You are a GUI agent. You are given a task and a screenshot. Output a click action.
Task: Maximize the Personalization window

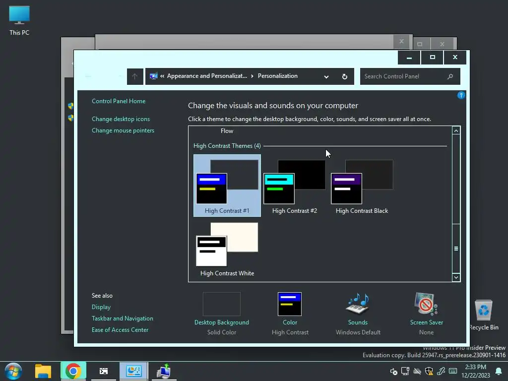(432, 58)
